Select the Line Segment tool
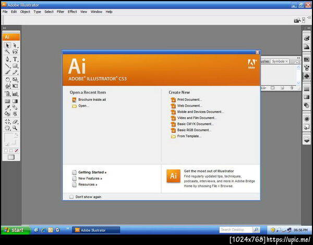313x245 pixels. [x=7, y=66]
